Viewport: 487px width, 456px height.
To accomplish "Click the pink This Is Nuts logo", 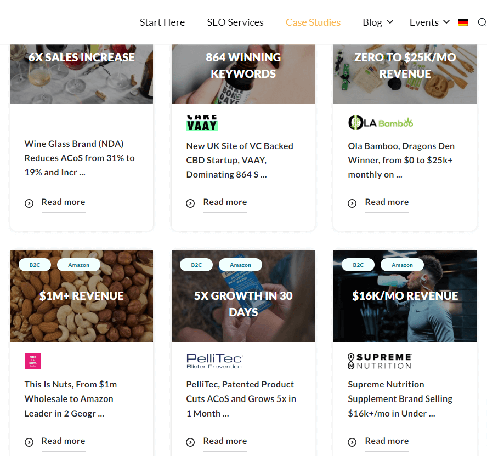I will (x=33, y=361).
